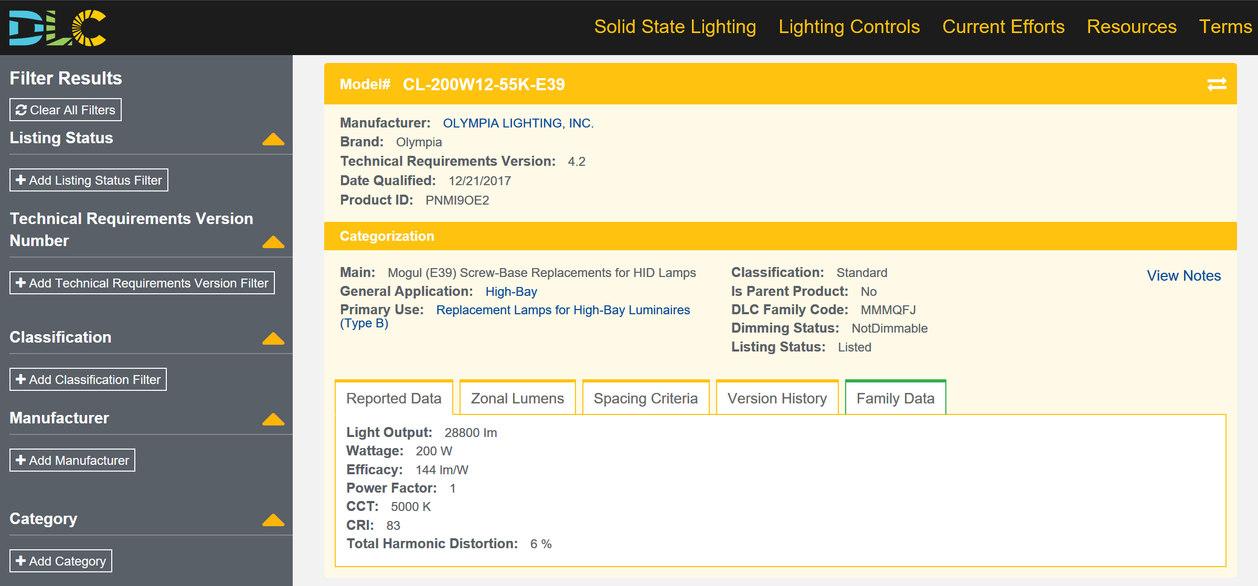Click Add Technical Requirements Version Filter
The image size is (1258, 586).
point(142,283)
